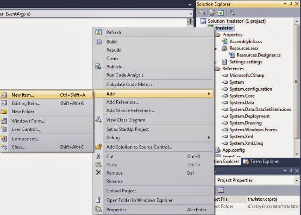Screen dimensions: 301x215
Task: Collapse the Resources.resx tree node
Action: [216, 49]
